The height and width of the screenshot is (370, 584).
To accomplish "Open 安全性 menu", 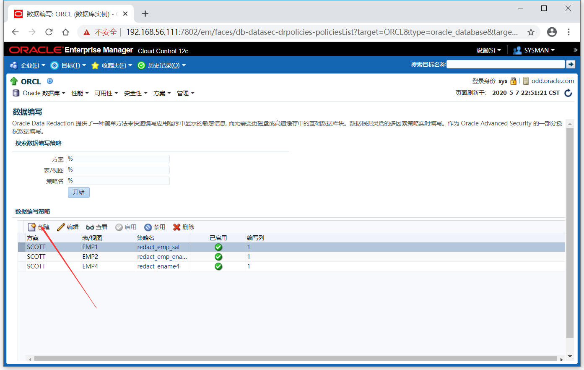I will click(136, 93).
